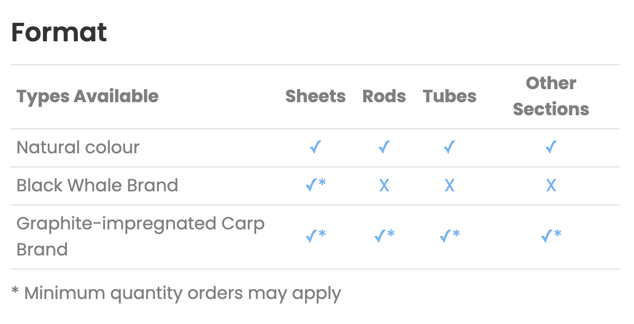Click the Natural colour Sheets checkmark
This screenshot has height=324, width=634.
pyautogui.click(x=315, y=147)
